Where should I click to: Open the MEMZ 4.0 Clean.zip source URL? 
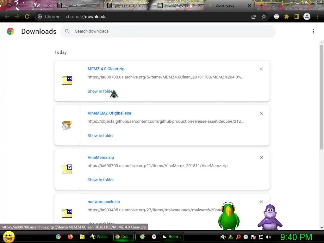tap(165, 77)
